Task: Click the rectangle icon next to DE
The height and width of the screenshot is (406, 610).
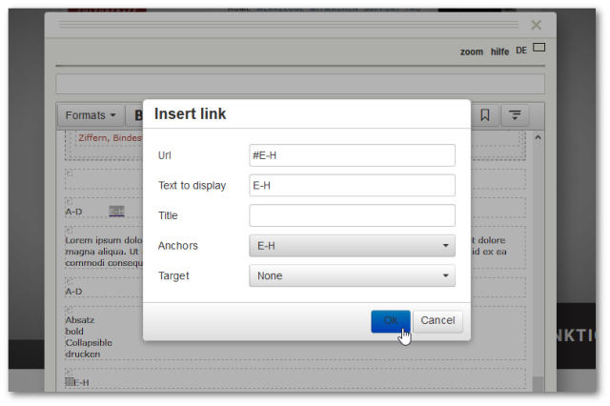Action: [539, 48]
